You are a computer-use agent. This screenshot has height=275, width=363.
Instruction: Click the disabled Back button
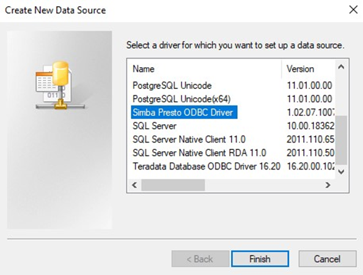tap(200, 259)
